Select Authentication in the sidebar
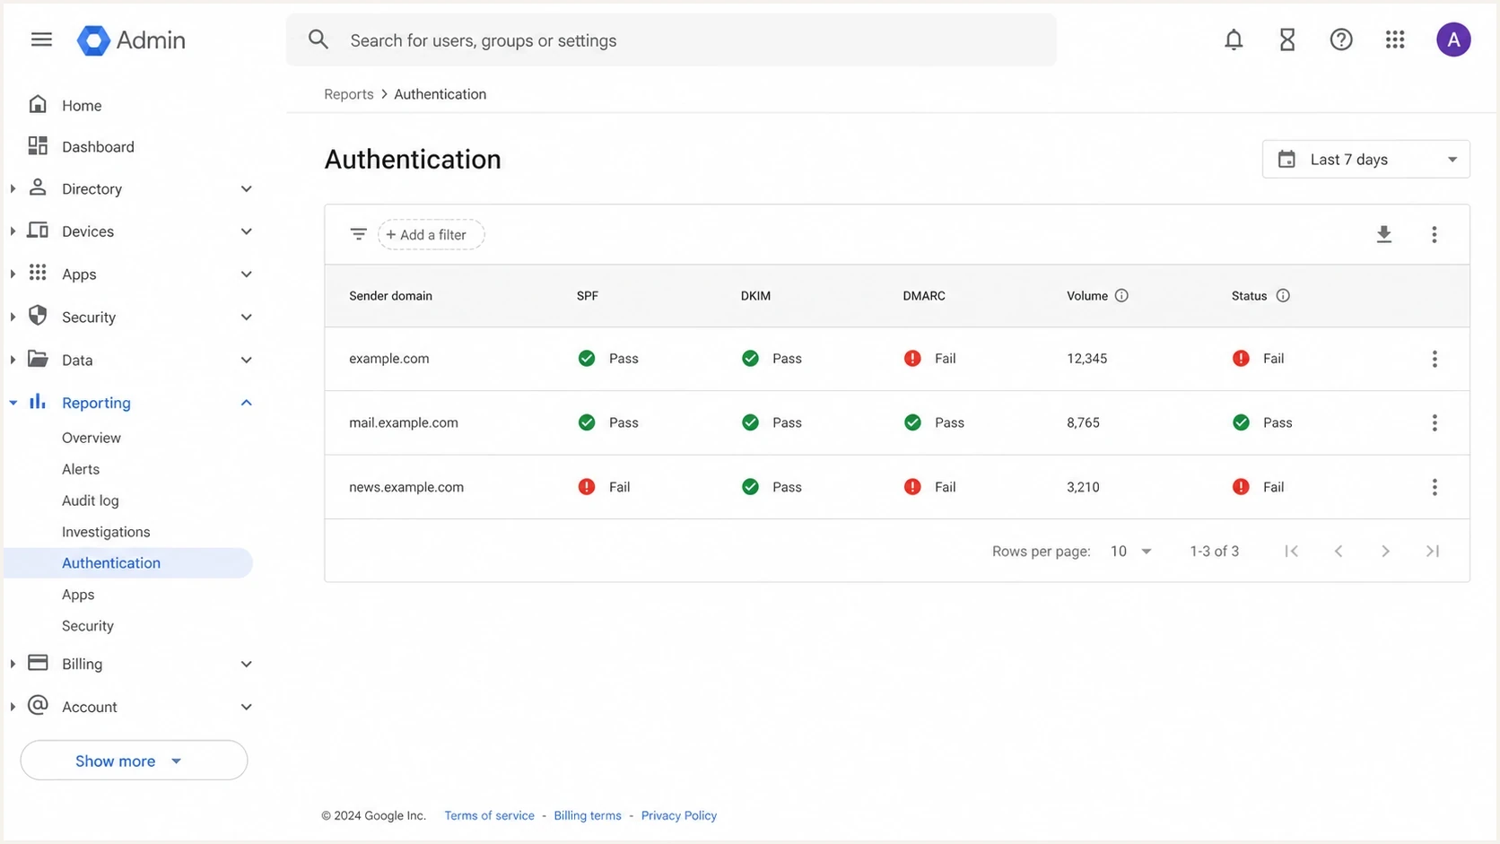1500x844 pixels. coord(128,563)
